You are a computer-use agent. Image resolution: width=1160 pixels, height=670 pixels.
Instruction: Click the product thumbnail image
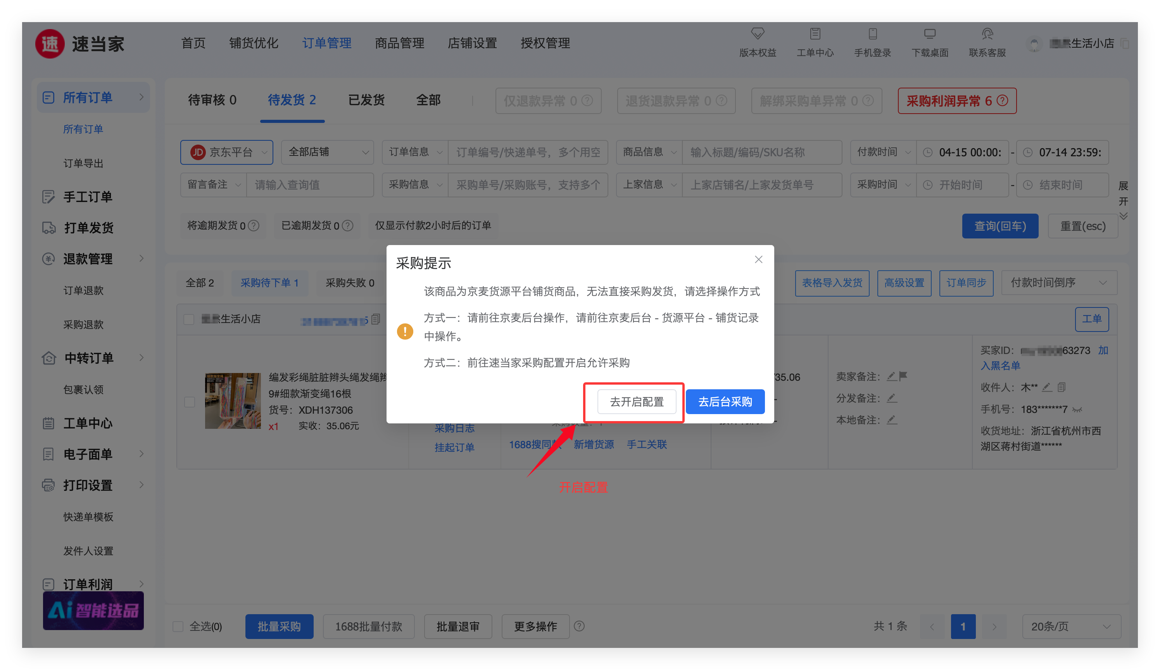pos(233,401)
